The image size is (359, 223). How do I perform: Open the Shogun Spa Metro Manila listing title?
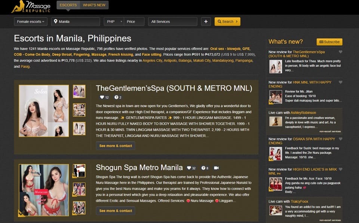[139, 168]
